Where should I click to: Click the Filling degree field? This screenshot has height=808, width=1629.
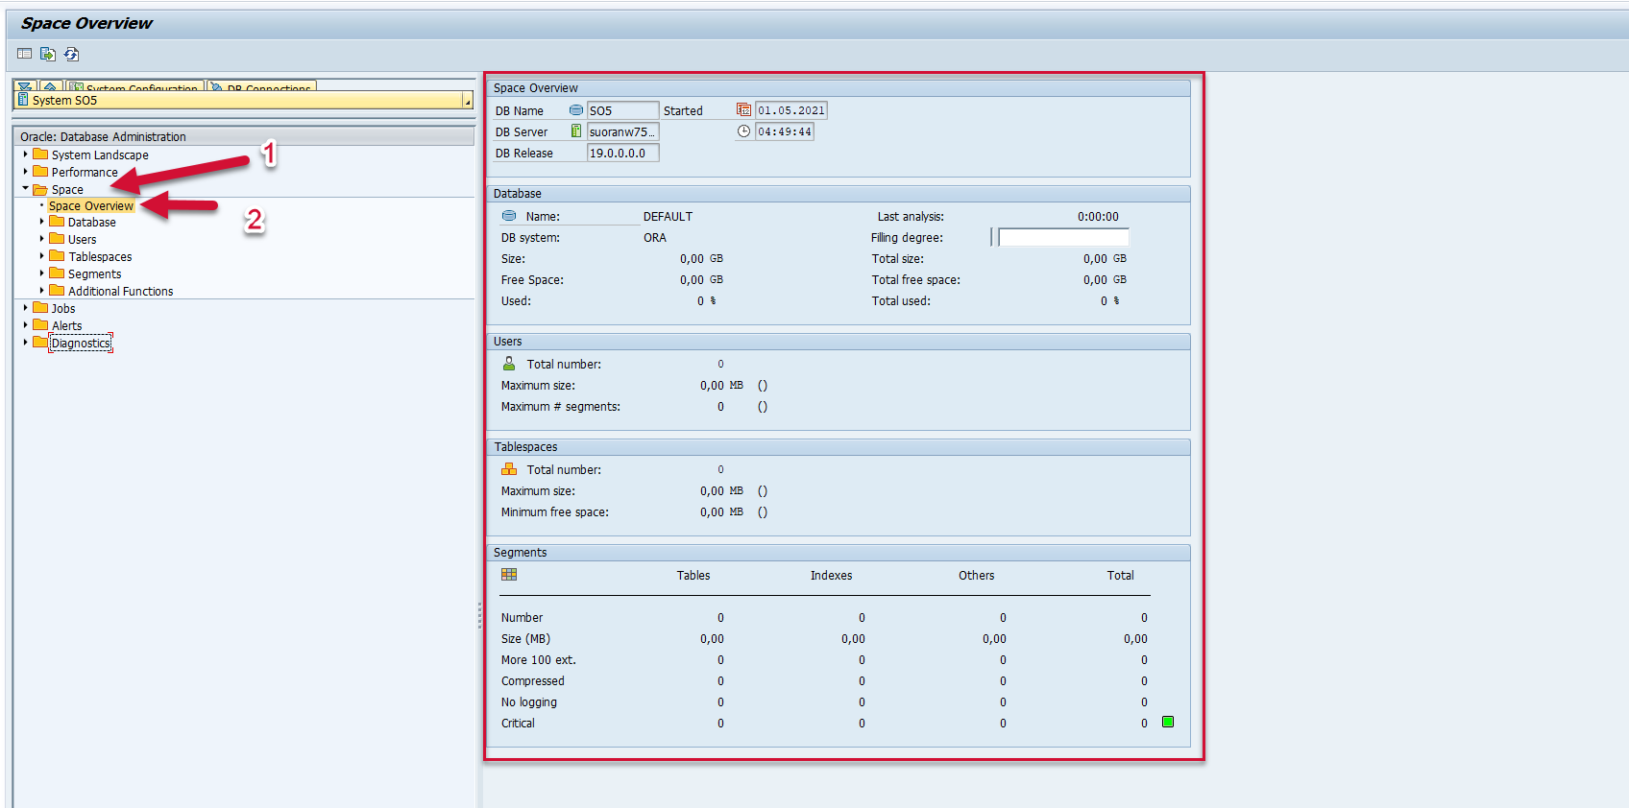1063,237
